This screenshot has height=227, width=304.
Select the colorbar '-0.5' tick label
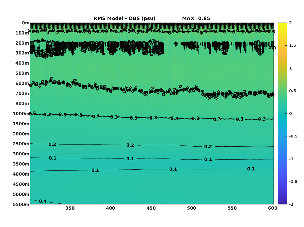point(293,136)
